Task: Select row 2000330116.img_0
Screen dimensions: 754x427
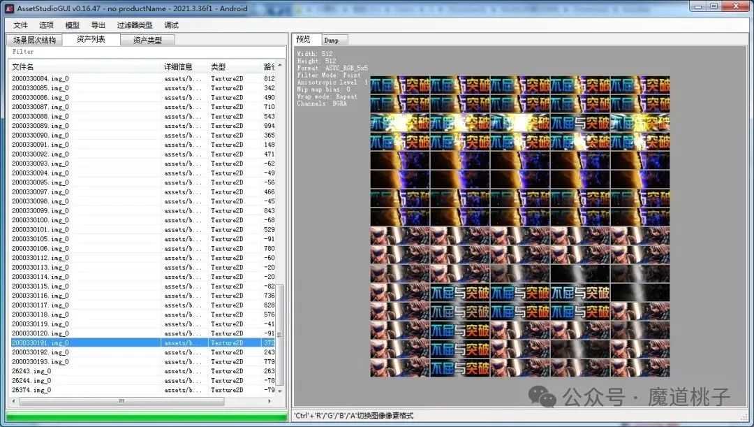Action: (x=143, y=296)
